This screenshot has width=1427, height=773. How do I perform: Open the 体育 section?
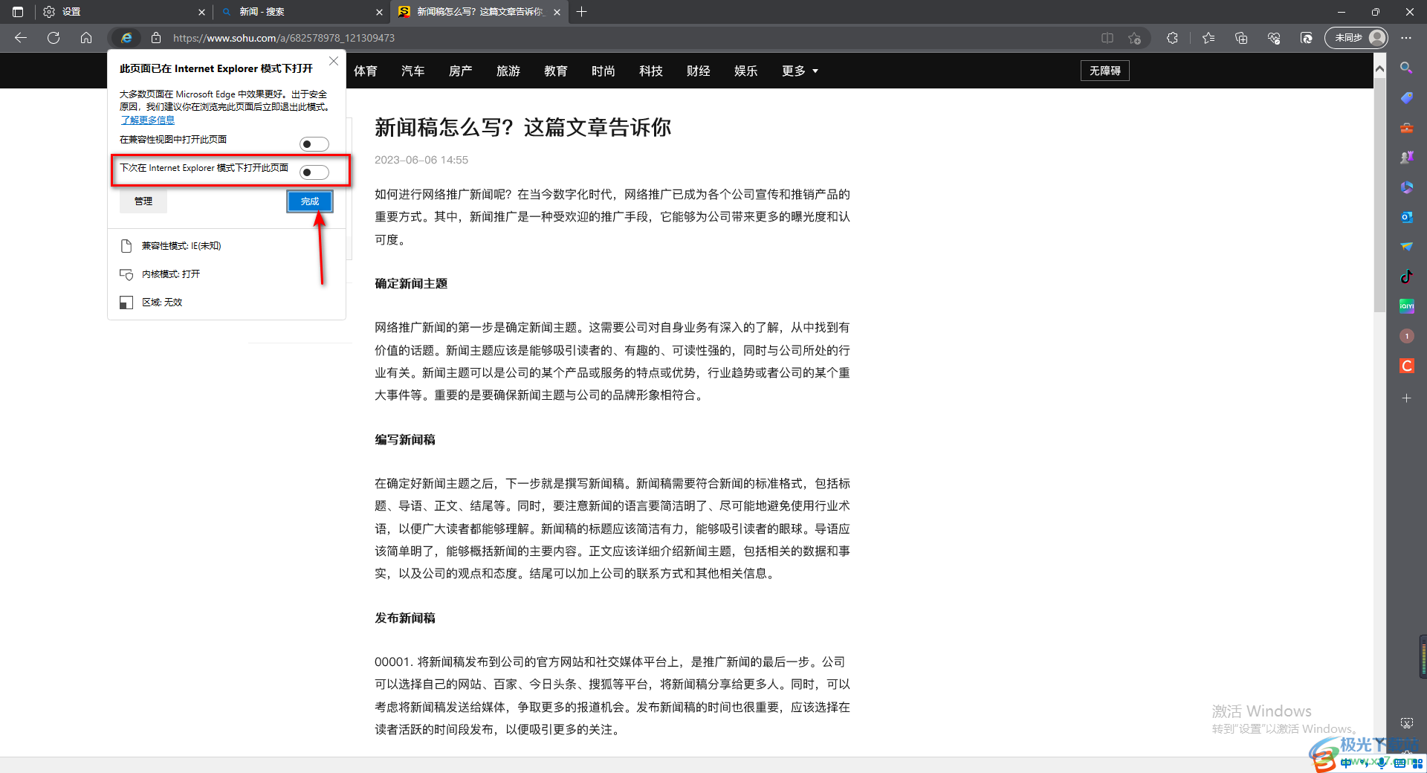tap(366, 71)
